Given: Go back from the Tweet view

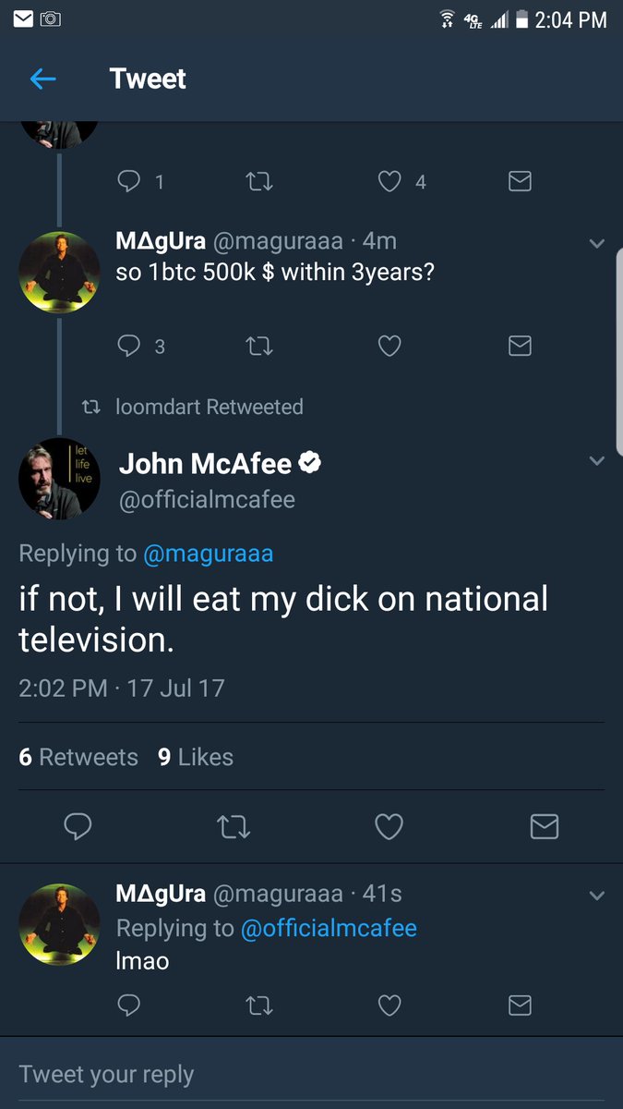Looking at the screenshot, I should 42,79.
